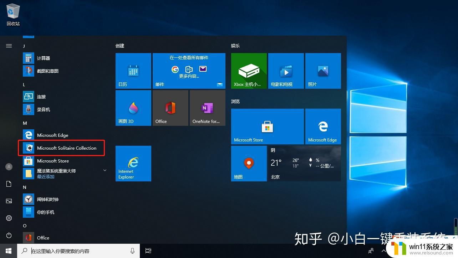Open the Xbox 主机小帮手 tile
This screenshot has width=458, height=258.
(249, 71)
